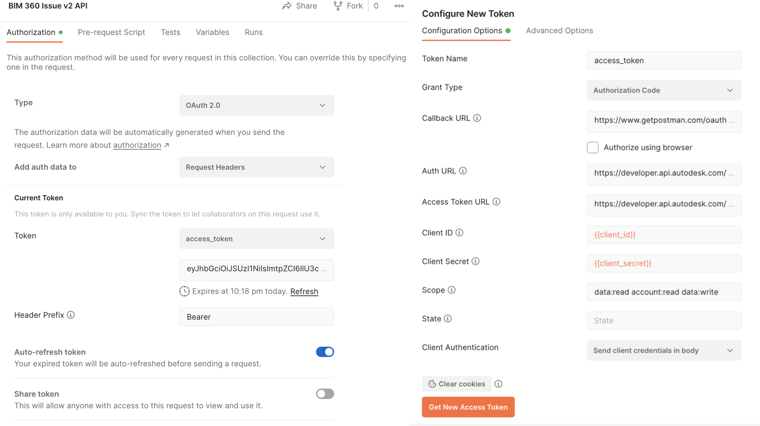Open the Tests tab
Image resolution: width=760 pixels, height=426 pixels.
170,32
